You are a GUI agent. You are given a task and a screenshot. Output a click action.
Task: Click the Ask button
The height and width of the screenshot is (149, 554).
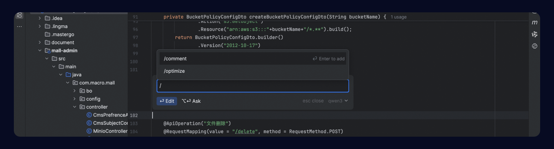coord(191,101)
